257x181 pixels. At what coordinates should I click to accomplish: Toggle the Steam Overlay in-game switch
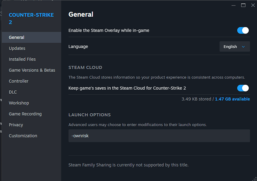point(243,30)
